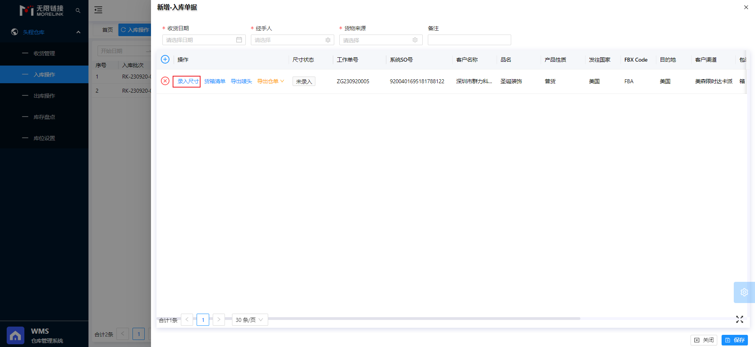The image size is (755, 347).
Task: Click the 未录入 status tag
Action: 304,81
